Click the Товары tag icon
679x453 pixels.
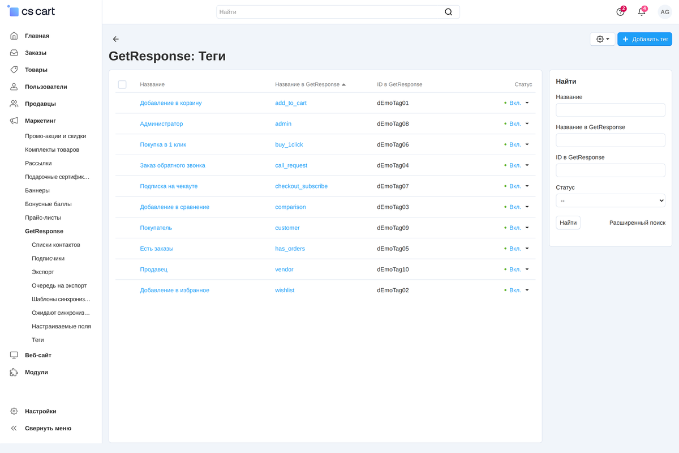pyautogui.click(x=14, y=70)
